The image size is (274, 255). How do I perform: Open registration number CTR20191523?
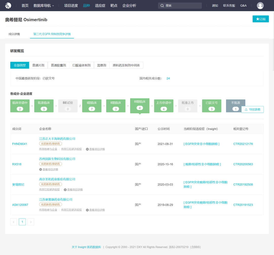243,205
